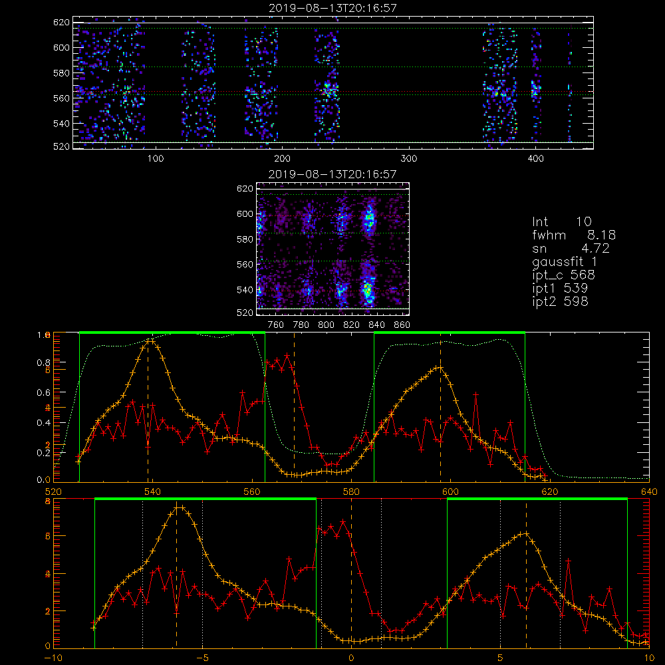Click y-axis label 0.2 of upper profile plot

[43, 453]
